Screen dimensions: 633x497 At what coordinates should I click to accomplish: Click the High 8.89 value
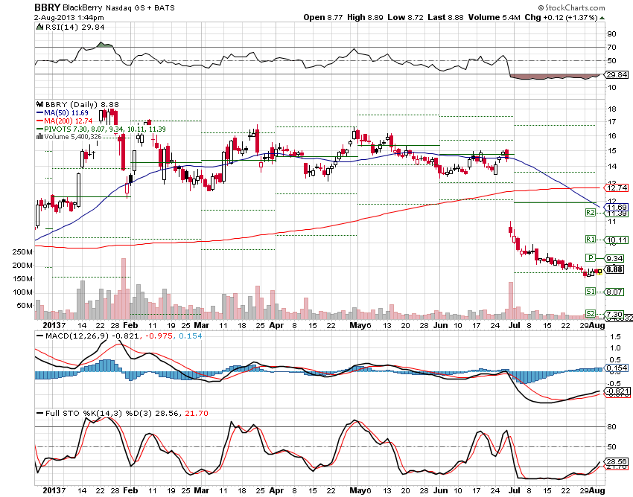coord(365,17)
